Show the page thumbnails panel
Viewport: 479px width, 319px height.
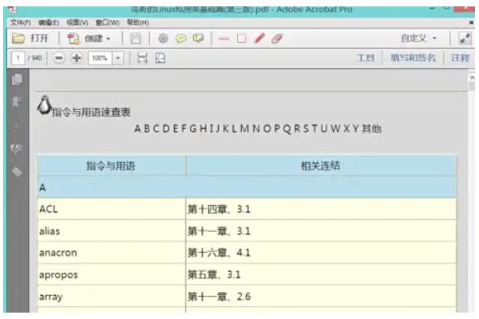pyautogui.click(x=17, y=80)
